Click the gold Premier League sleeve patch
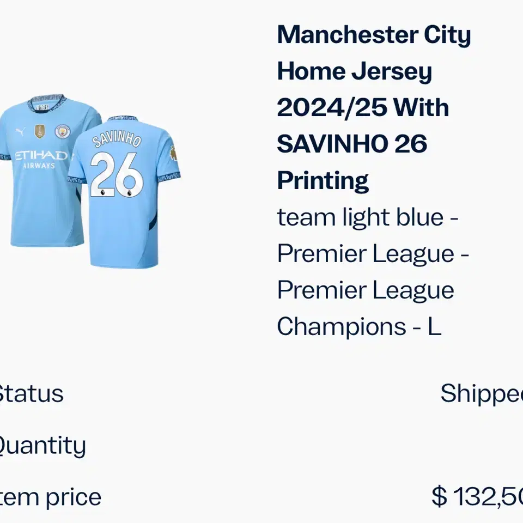 click(x=173, y=153)
